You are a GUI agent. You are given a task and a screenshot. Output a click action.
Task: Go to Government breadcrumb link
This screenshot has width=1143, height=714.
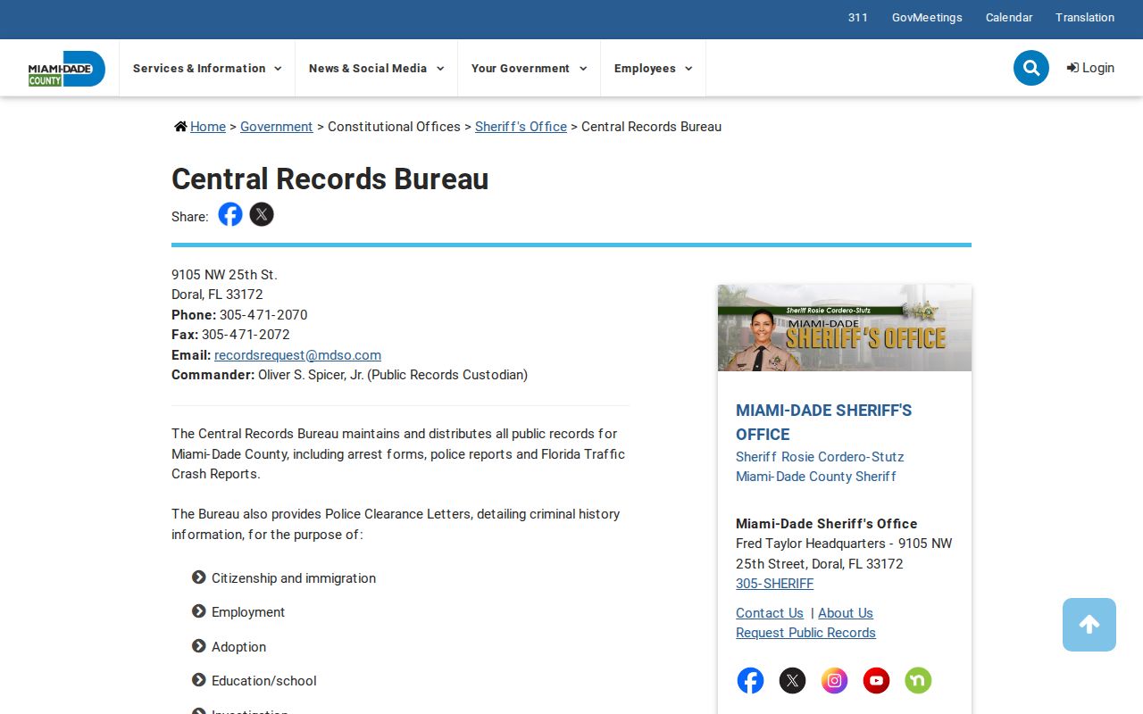(276, 127)
